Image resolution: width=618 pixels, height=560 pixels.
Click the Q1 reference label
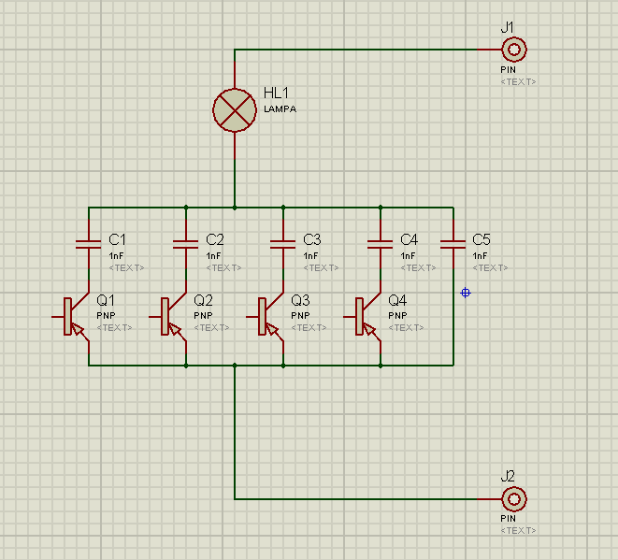click(106, 300)
